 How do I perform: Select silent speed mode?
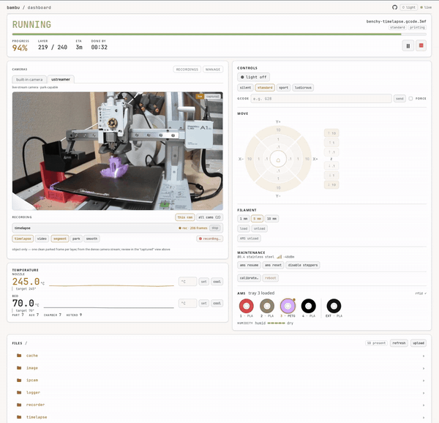[x=245, y=88]
